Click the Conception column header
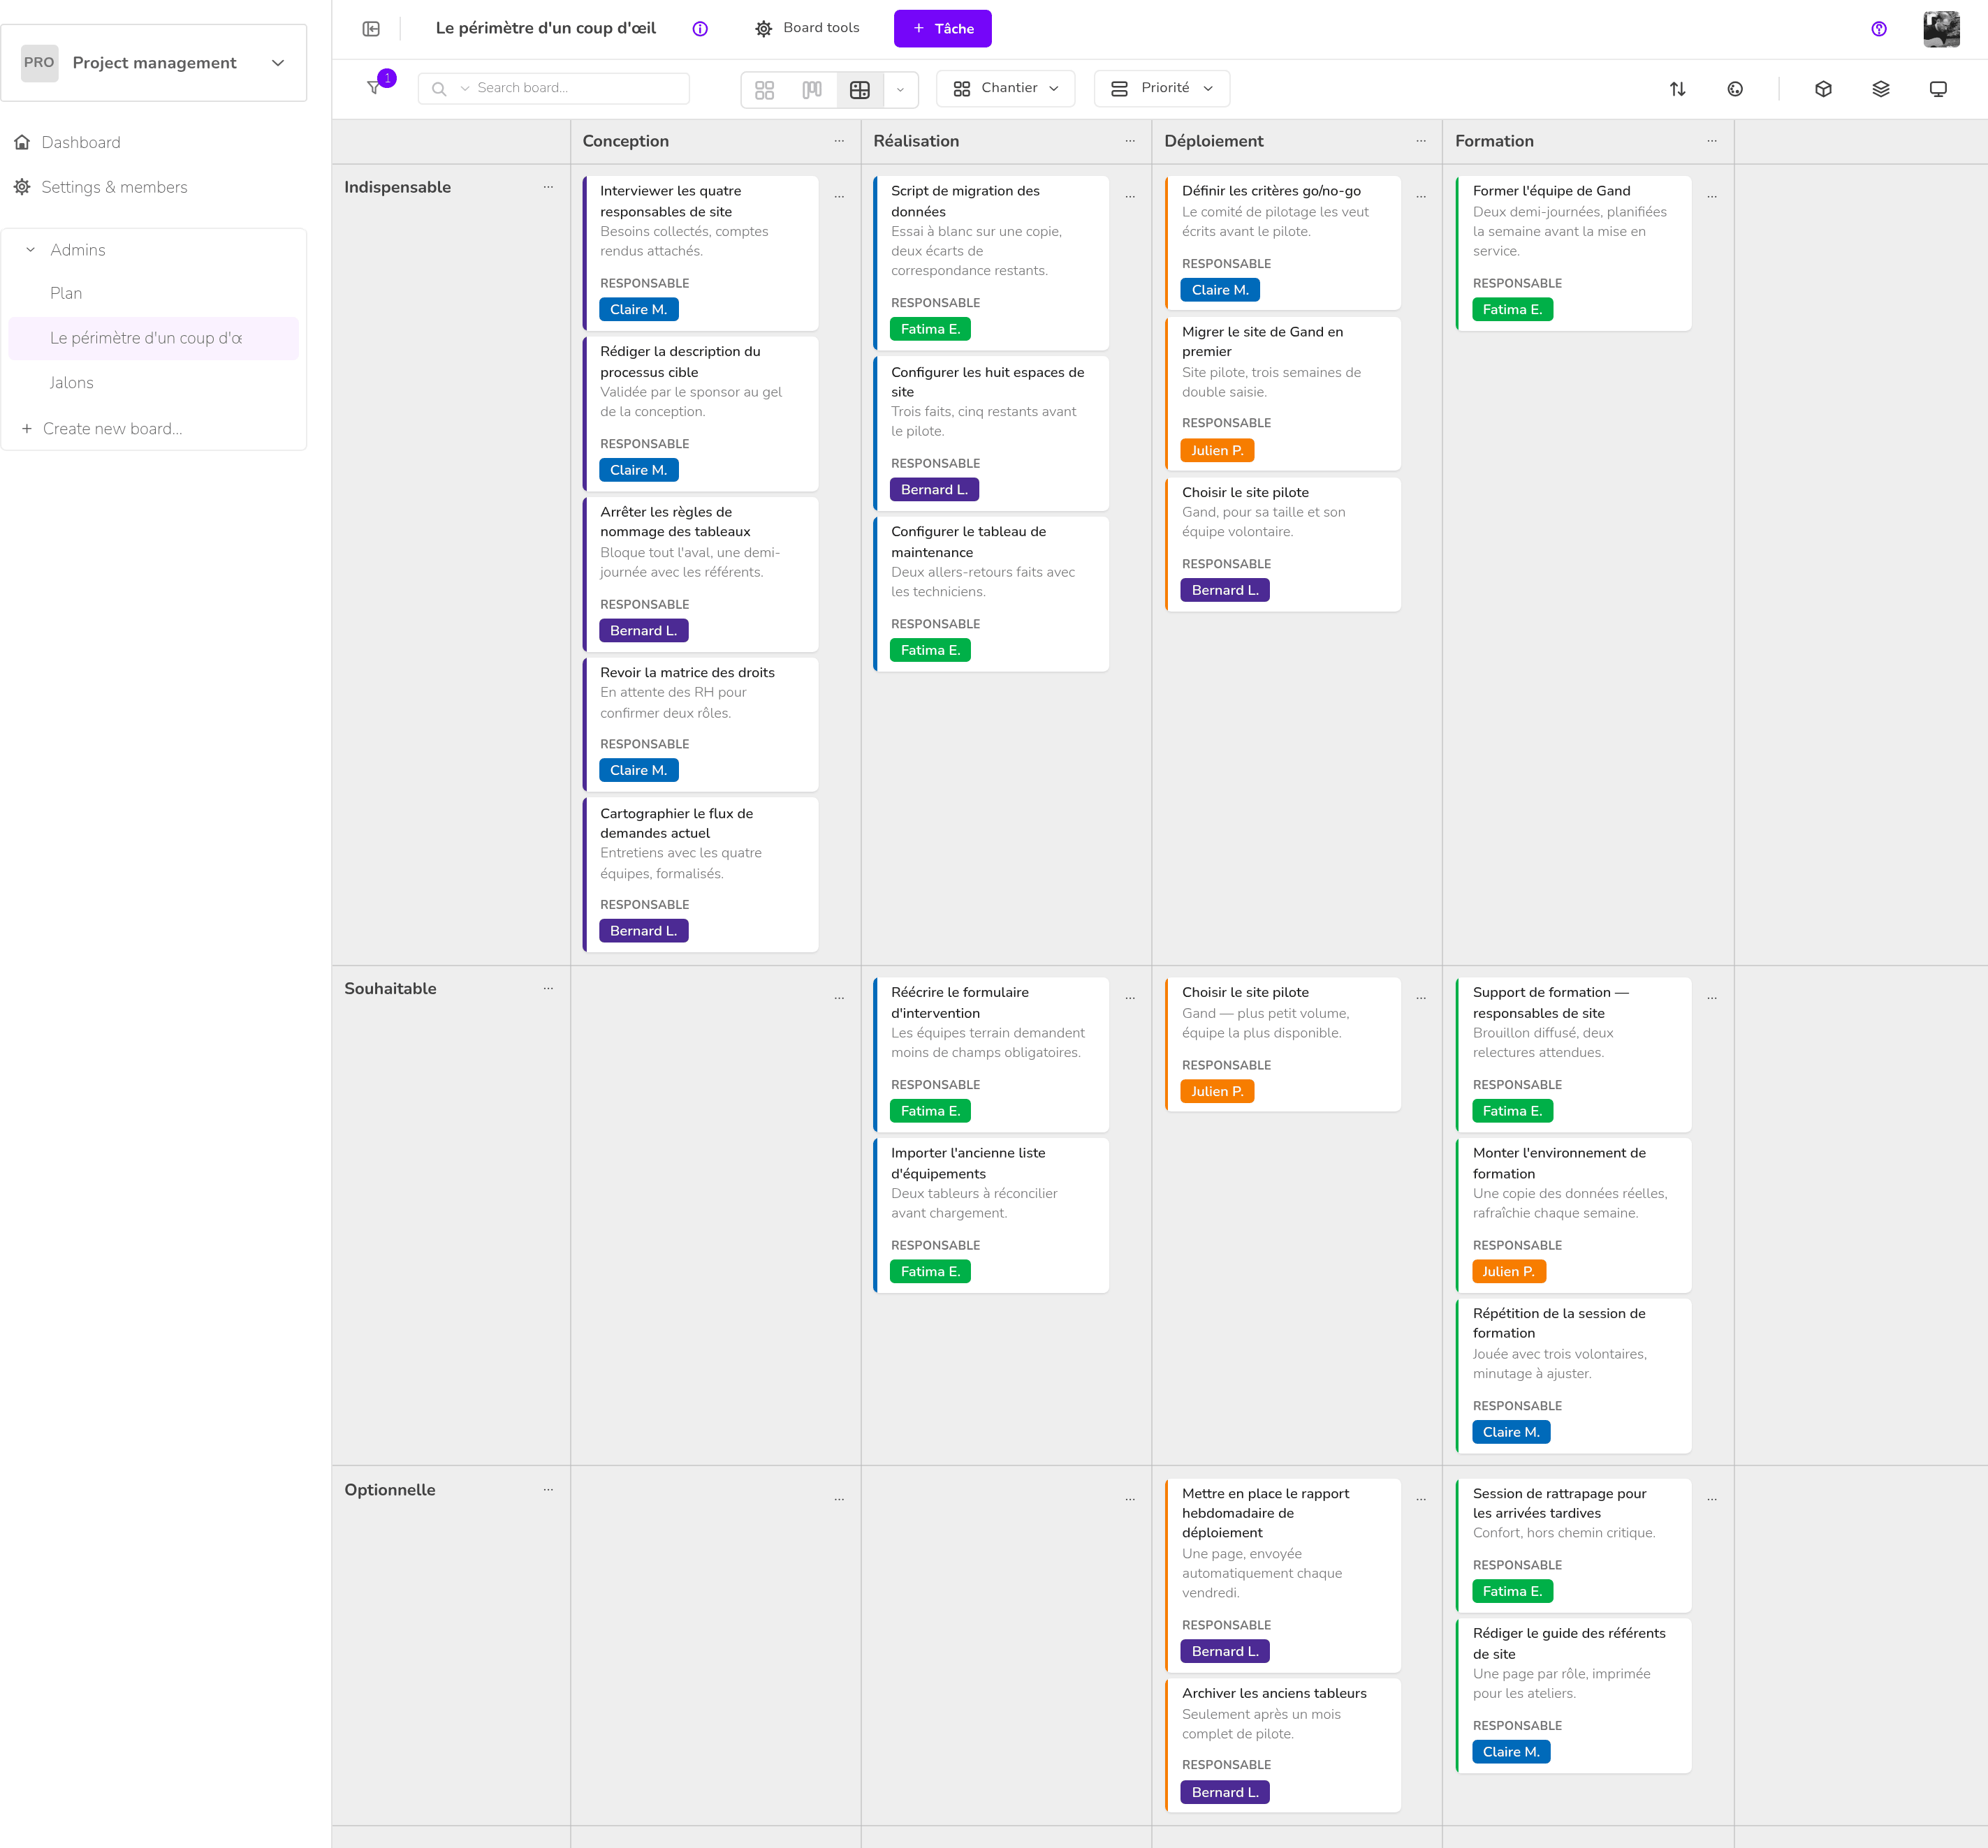 tap(625, 141)
